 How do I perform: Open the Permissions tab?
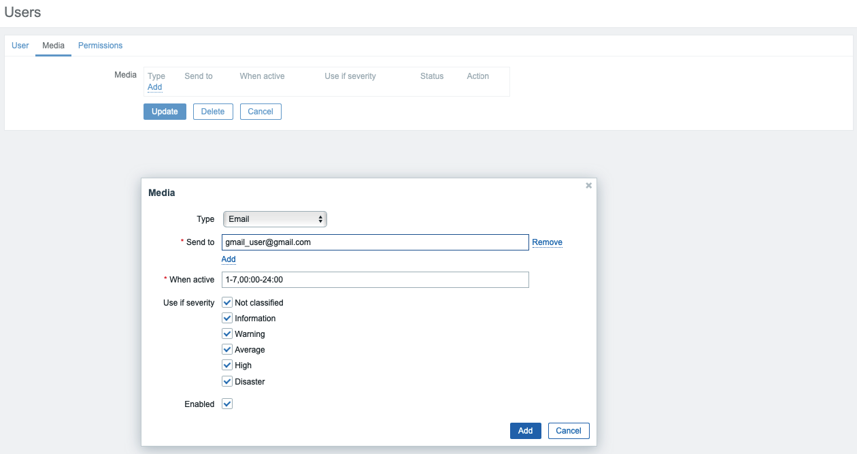point(100,46)
